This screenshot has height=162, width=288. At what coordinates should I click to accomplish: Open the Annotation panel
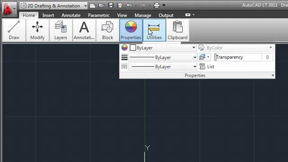(84, 30)
